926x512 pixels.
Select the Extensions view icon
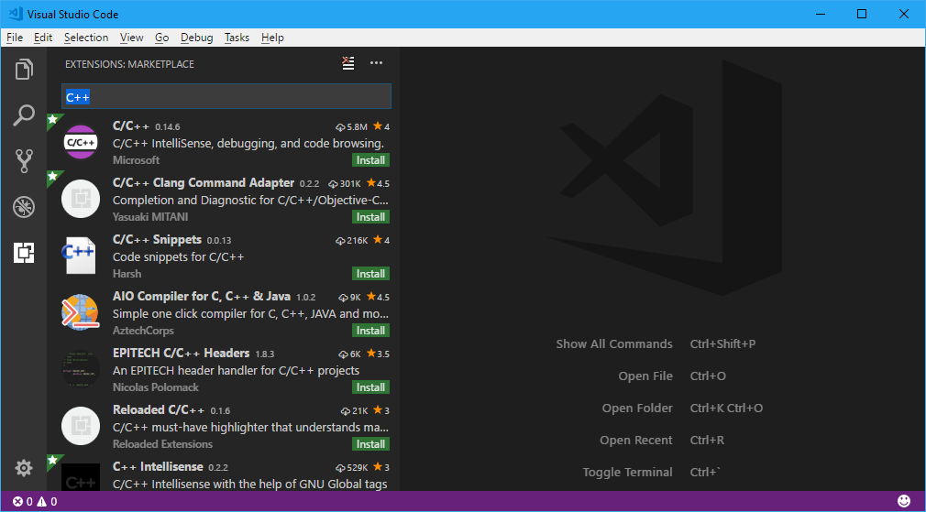pos(24,253)
